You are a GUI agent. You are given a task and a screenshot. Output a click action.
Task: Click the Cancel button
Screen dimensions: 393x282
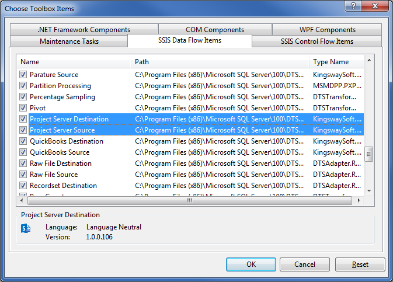click(x=305, y=264)
